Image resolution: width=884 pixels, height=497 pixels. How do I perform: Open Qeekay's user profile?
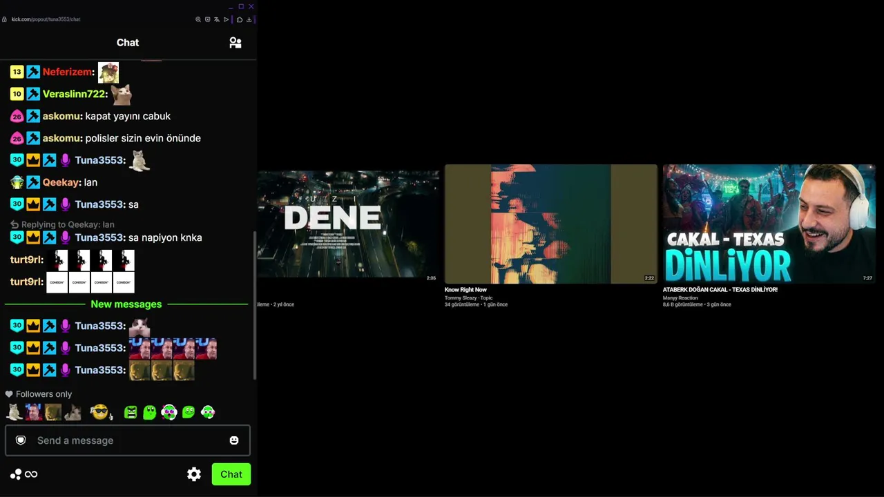coord(62,182)
